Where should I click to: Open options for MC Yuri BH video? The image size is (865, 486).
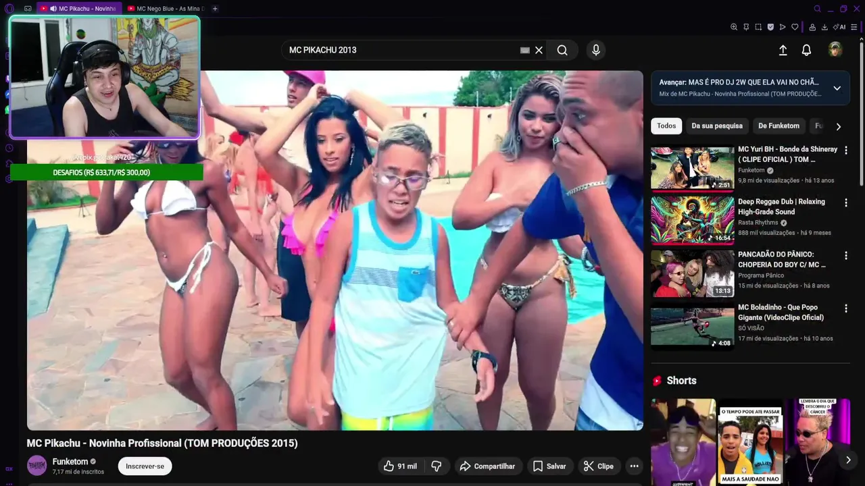click(845, 150)
